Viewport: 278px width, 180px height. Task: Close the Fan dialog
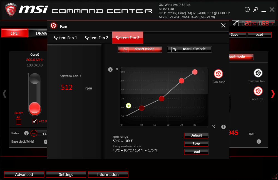(223, 25)
